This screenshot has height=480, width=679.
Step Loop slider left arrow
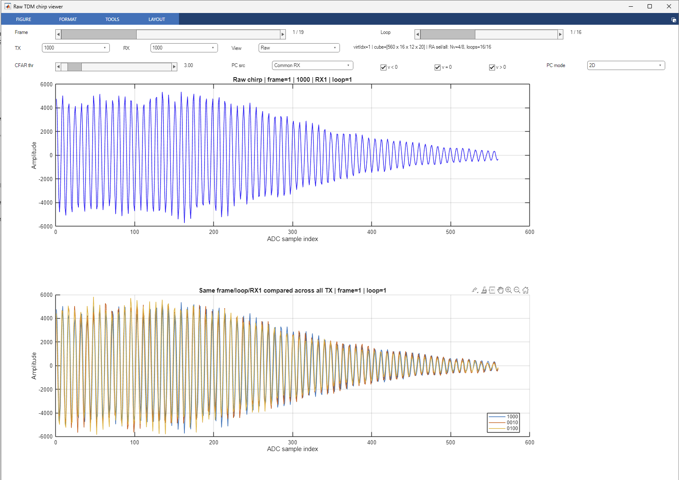click(417, 34)
